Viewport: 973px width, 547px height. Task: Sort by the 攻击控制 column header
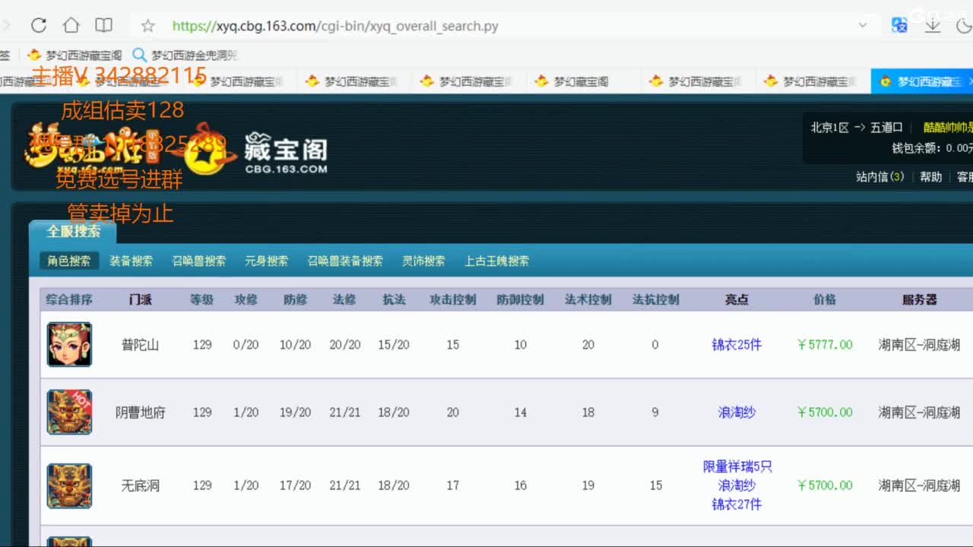[452, 299]
